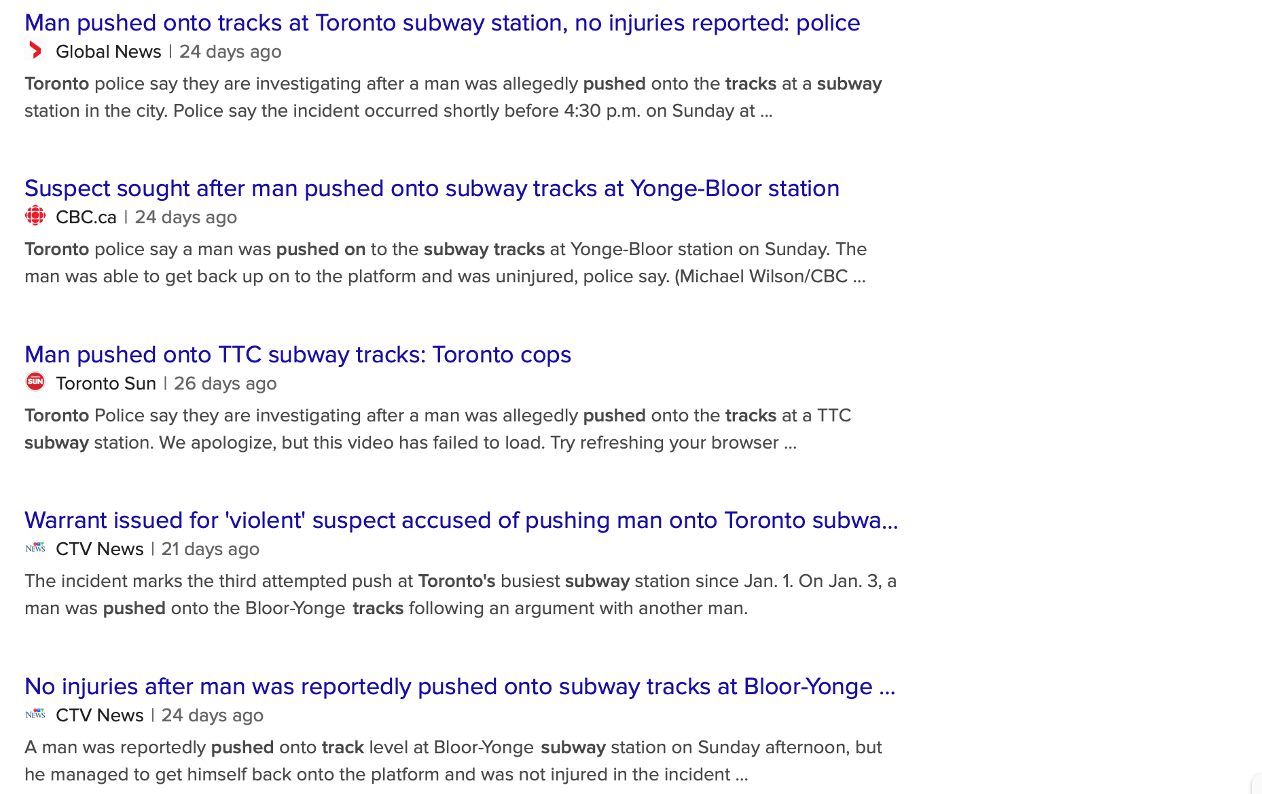The width and height of the screenshot is (1262, 794).
Task: Click the Global News source name
Action: click(x=109, y=52)
